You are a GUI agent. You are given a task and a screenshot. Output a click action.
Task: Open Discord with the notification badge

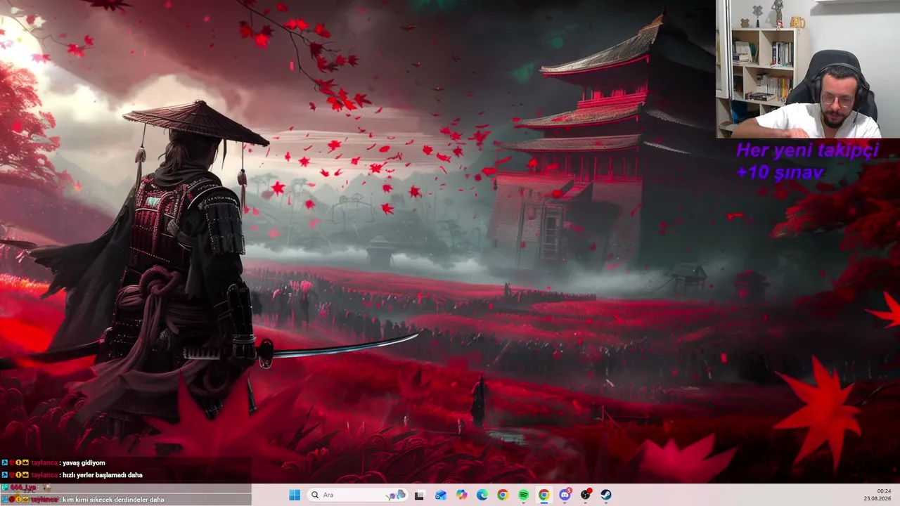[565, 495]
